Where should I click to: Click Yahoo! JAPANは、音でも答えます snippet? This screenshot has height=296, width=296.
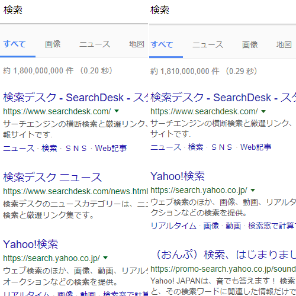coord(223,286)
